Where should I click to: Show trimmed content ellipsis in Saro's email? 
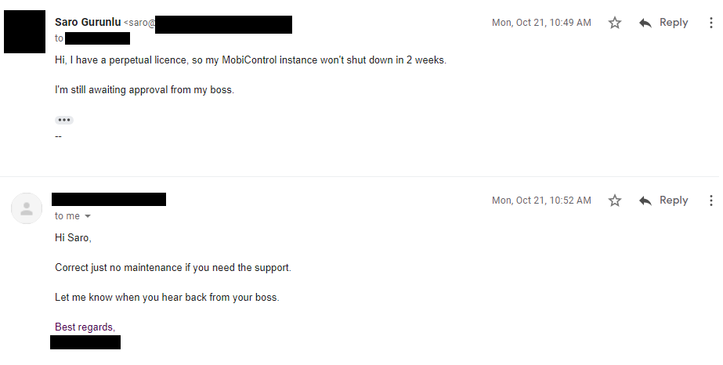[x=64, y=120]
